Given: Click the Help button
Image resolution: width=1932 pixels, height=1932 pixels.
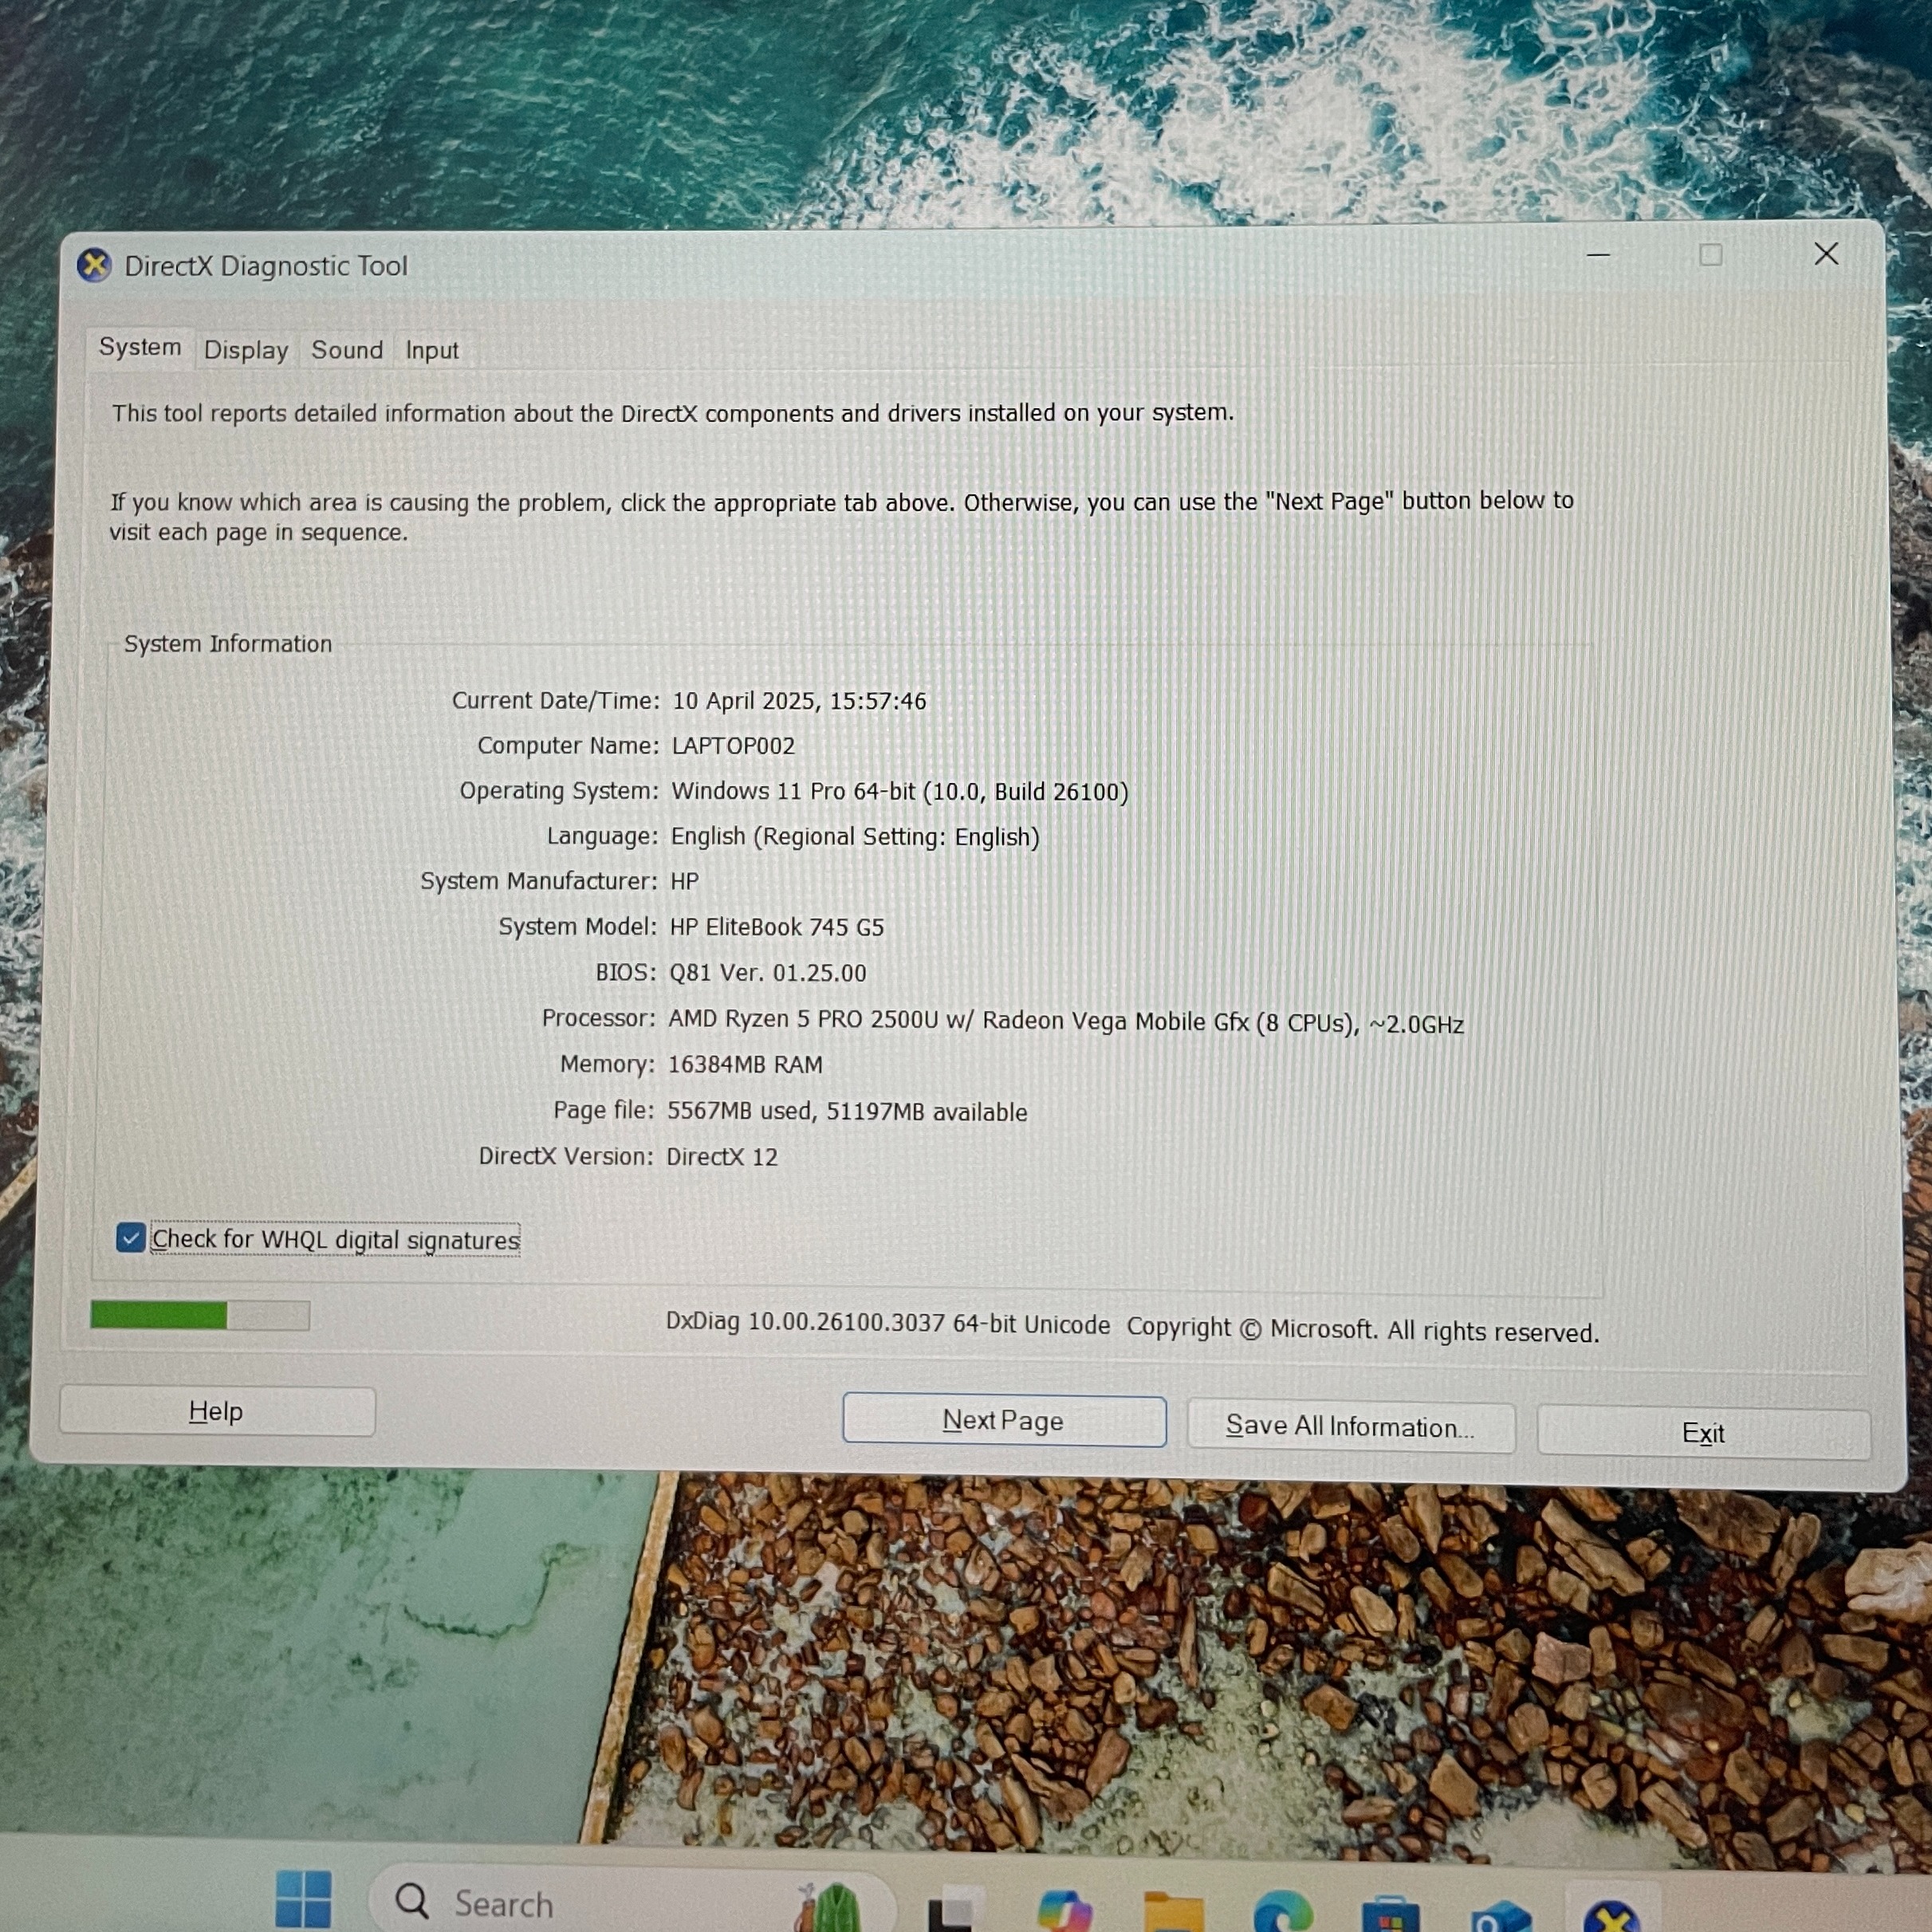Looking at the screenshot, I should tap(217, 1411).
